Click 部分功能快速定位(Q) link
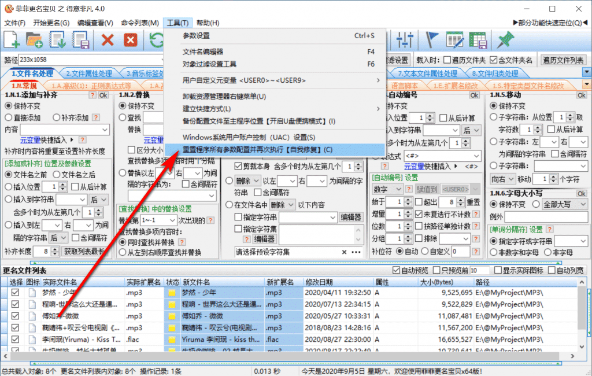 tap(550, 23)
